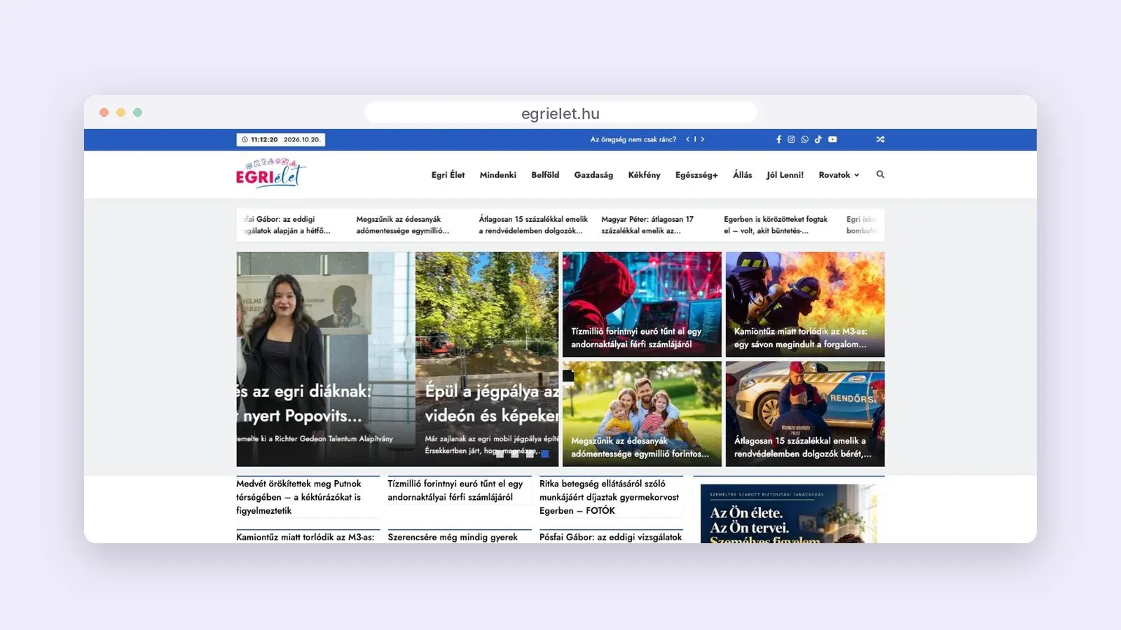Viewport: 1121px width, 630px height.
Task: Open list headline "Pósfai Gábor: az eddigi vizsgálatok"
Action: tap(610, 537)
